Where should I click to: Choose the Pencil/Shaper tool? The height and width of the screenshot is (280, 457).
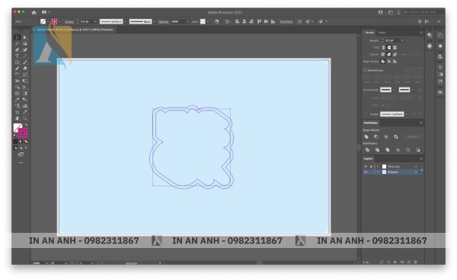click(x=17, y=68)
